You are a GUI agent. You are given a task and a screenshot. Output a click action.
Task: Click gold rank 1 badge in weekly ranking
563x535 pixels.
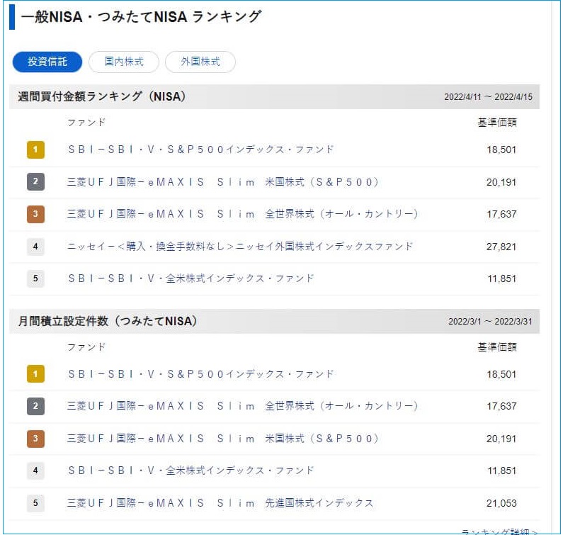click(35, 150)
